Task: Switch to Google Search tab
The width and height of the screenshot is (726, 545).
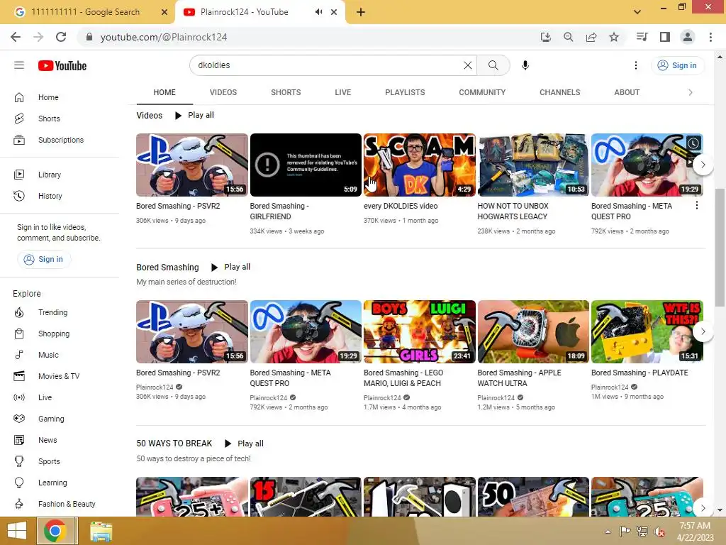Action: (x=87, y=12)
